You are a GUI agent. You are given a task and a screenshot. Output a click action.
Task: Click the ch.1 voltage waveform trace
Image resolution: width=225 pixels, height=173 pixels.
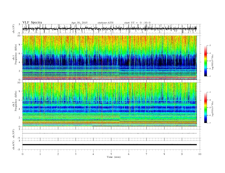point(109,29)
